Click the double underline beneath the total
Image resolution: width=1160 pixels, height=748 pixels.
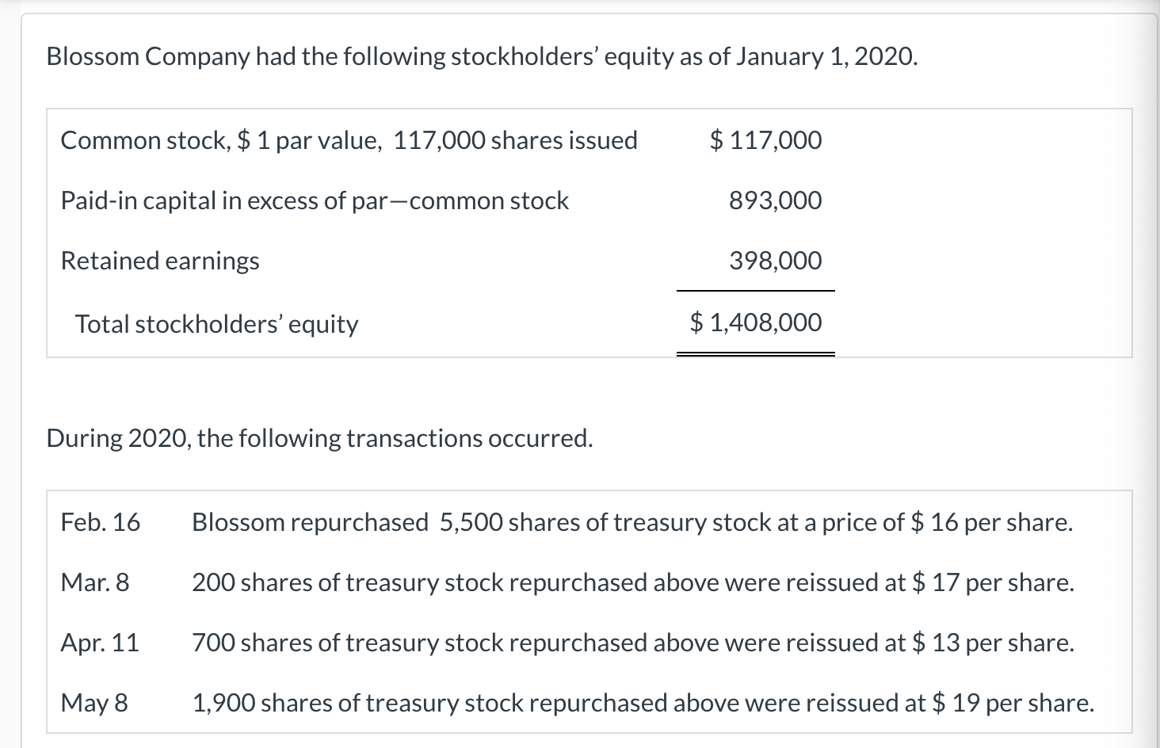coord(756,354)
